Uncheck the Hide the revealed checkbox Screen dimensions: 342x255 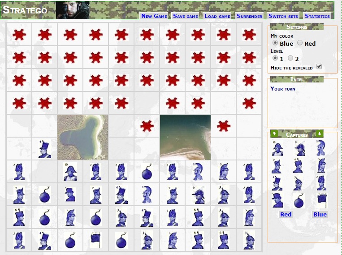[x=319, y=67]
